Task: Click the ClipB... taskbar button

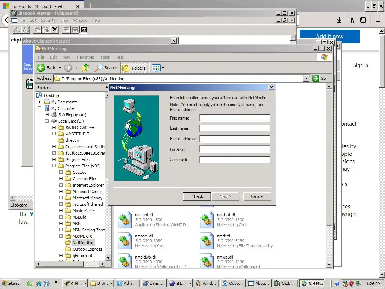Action: 285,283
